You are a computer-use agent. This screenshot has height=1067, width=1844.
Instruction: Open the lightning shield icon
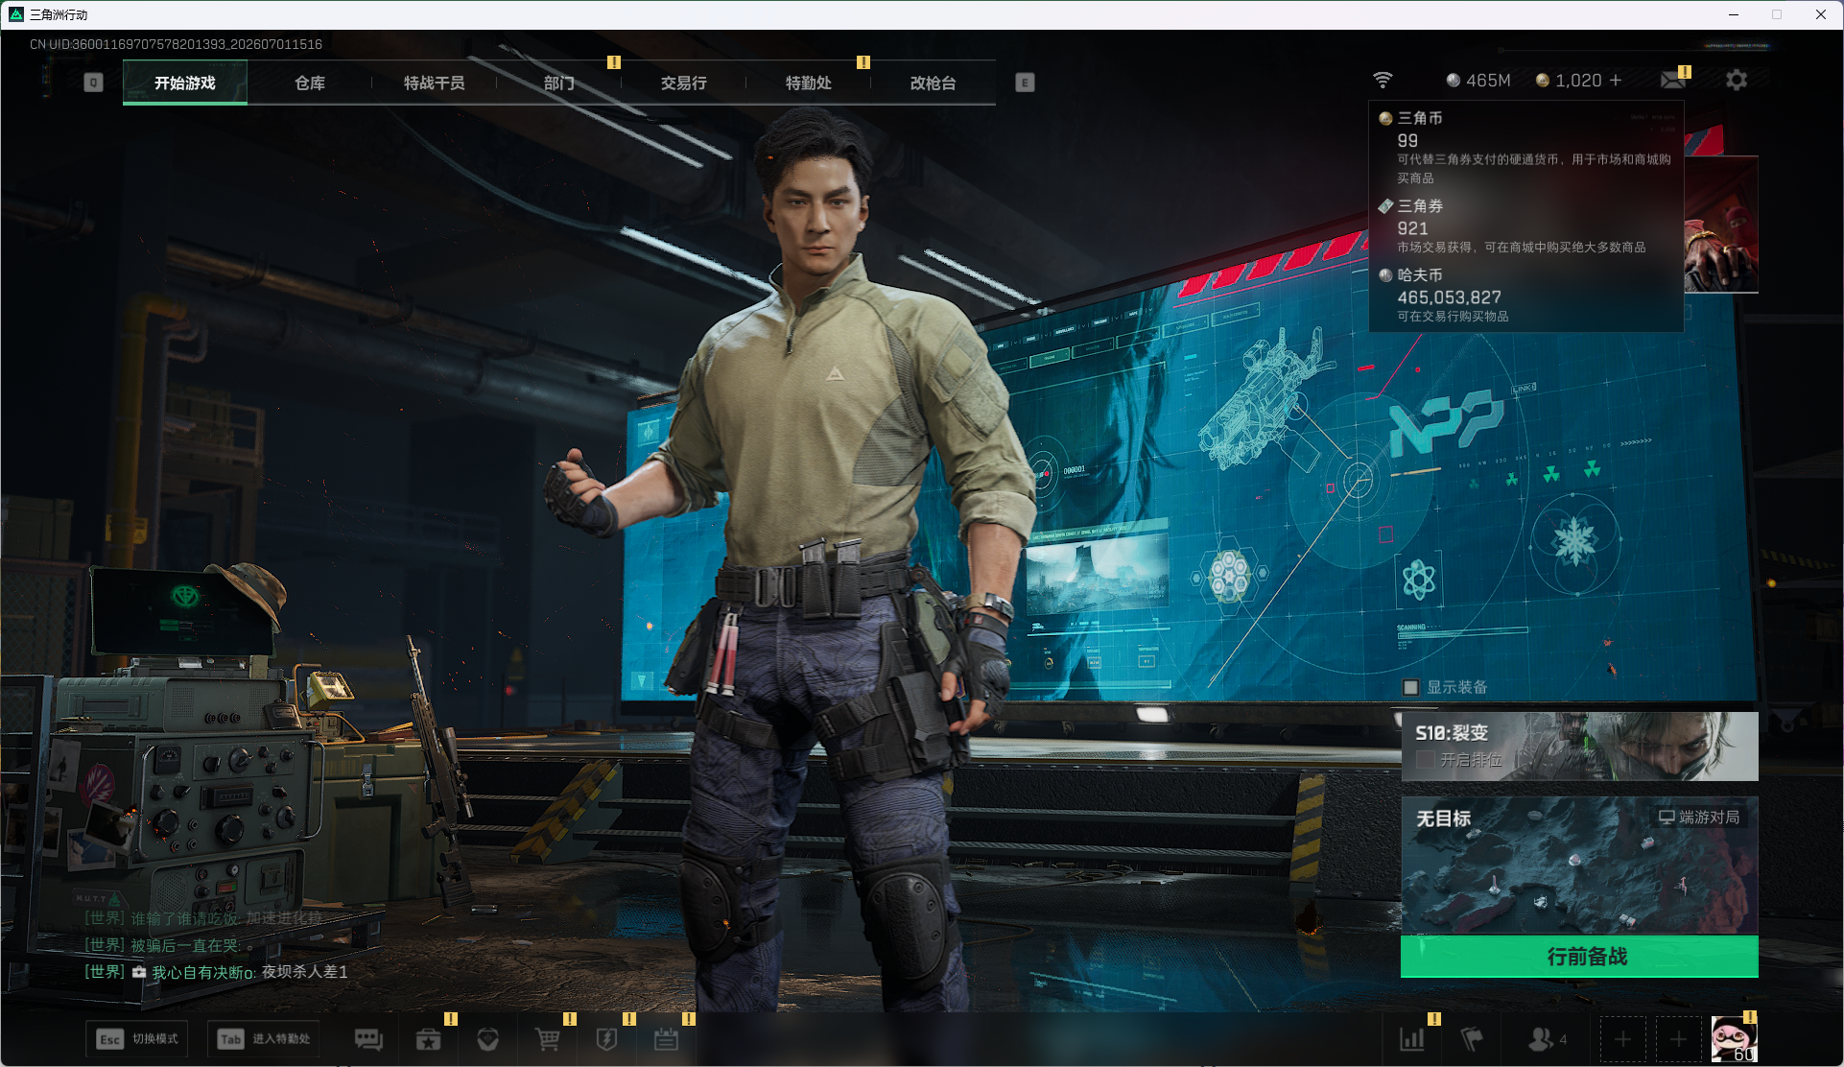point(606,1039)
